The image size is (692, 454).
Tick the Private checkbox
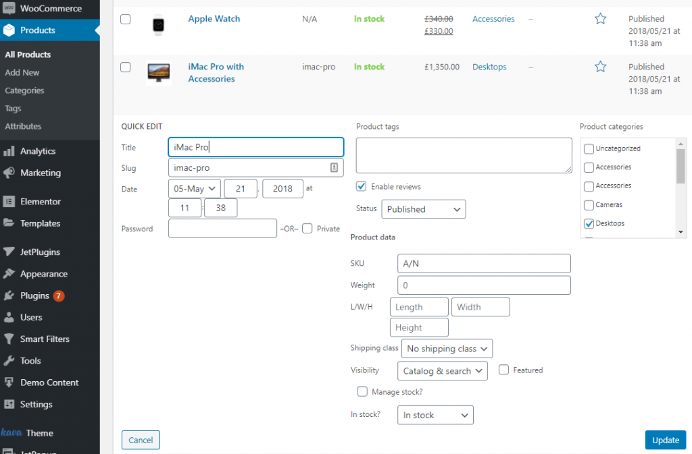(307, 229)
